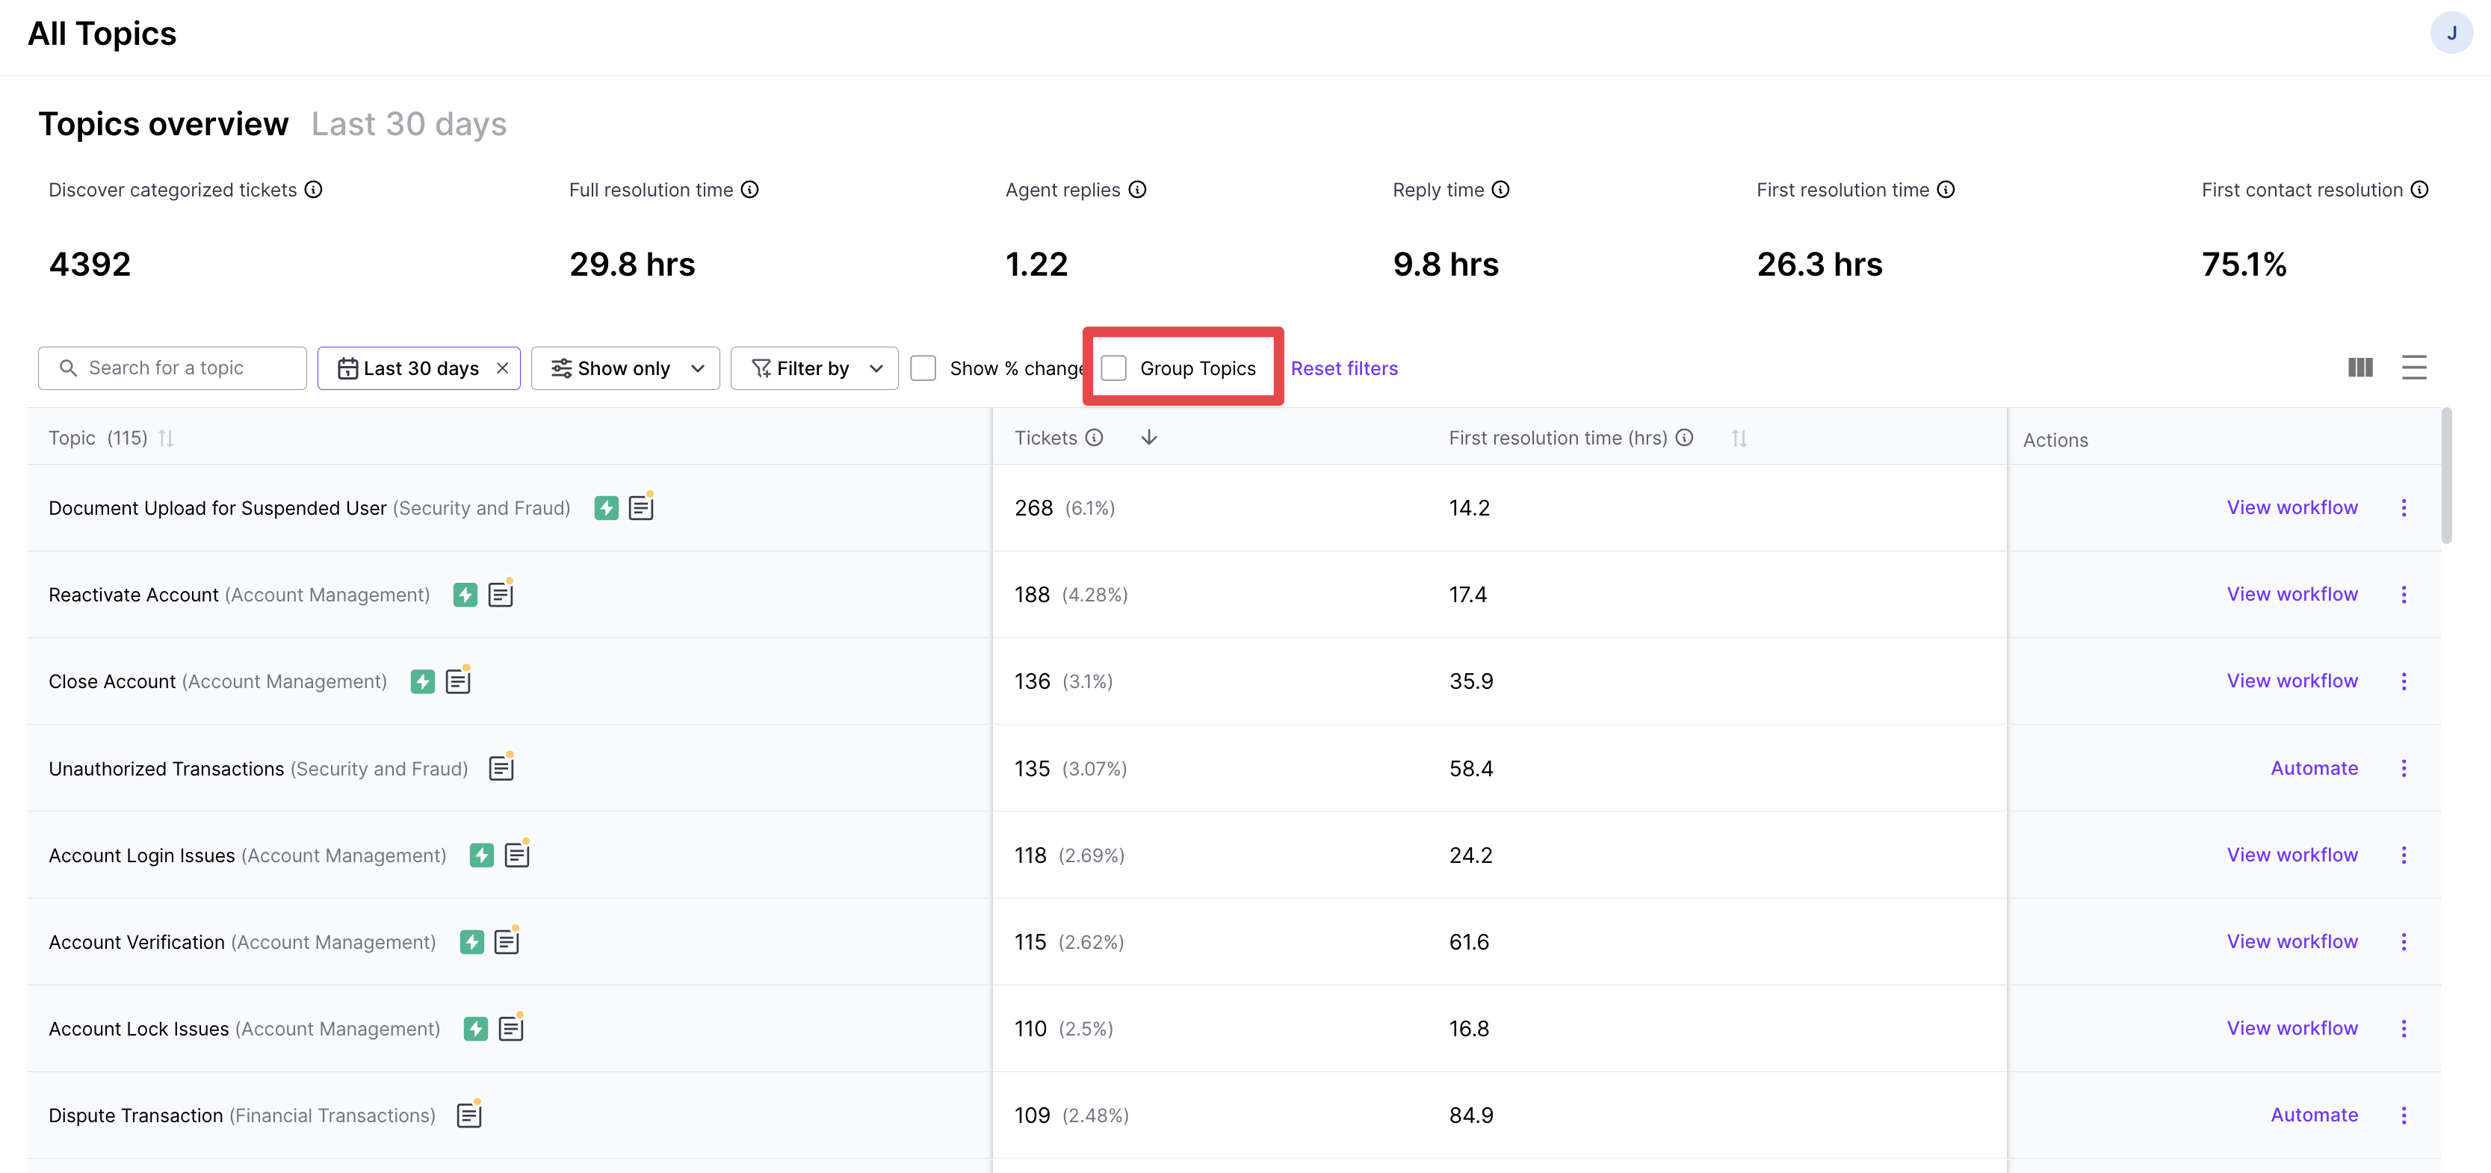Screen dimensions: 2491x1173
Task: Open notes icon for Account Verification
Action: click(507, 941)
